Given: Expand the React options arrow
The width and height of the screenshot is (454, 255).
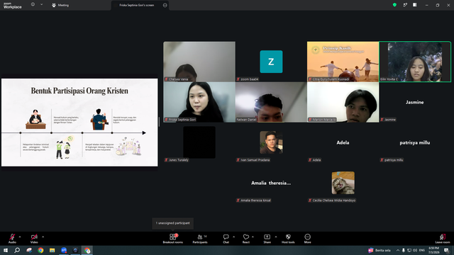Looking at the screenshot, I should coord(253,237).
